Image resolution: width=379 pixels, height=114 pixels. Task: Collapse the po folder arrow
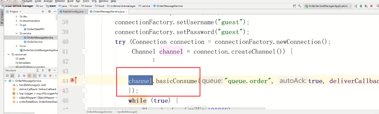coord(17,25)
